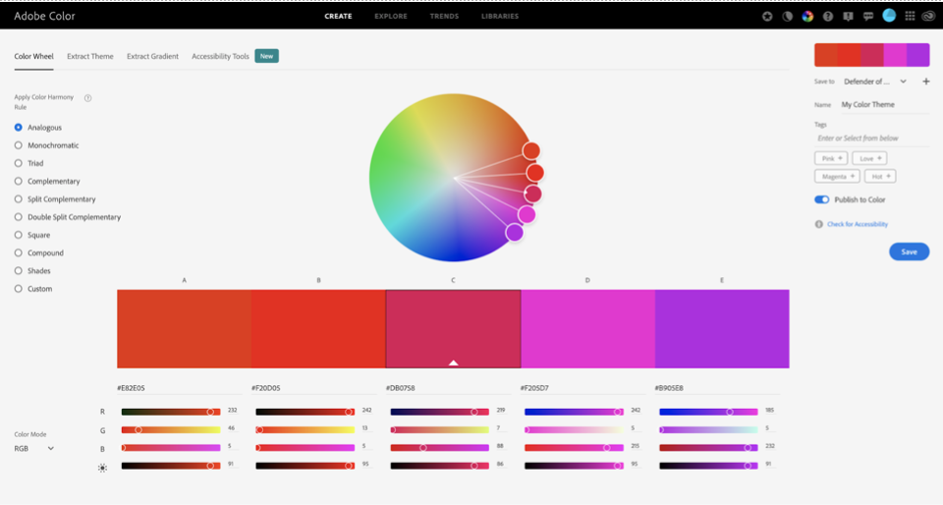Click the brightness slider for color D
943x505 pixels.
(574, 466)
